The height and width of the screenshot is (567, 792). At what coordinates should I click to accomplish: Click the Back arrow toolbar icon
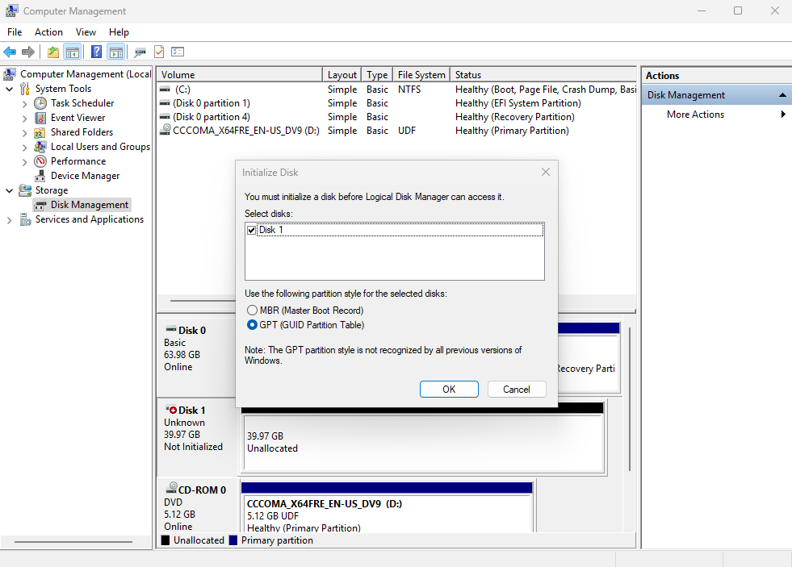10,52
